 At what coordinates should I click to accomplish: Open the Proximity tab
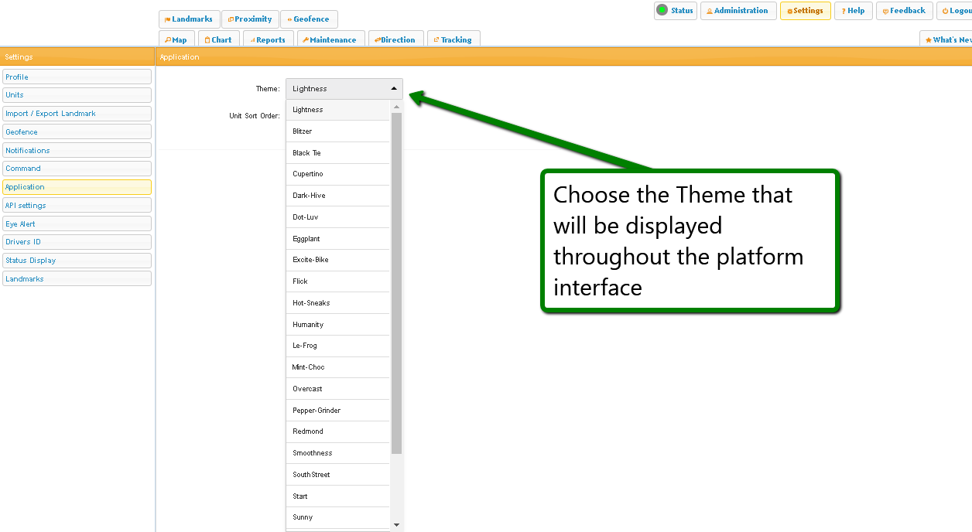coord(250,19)
